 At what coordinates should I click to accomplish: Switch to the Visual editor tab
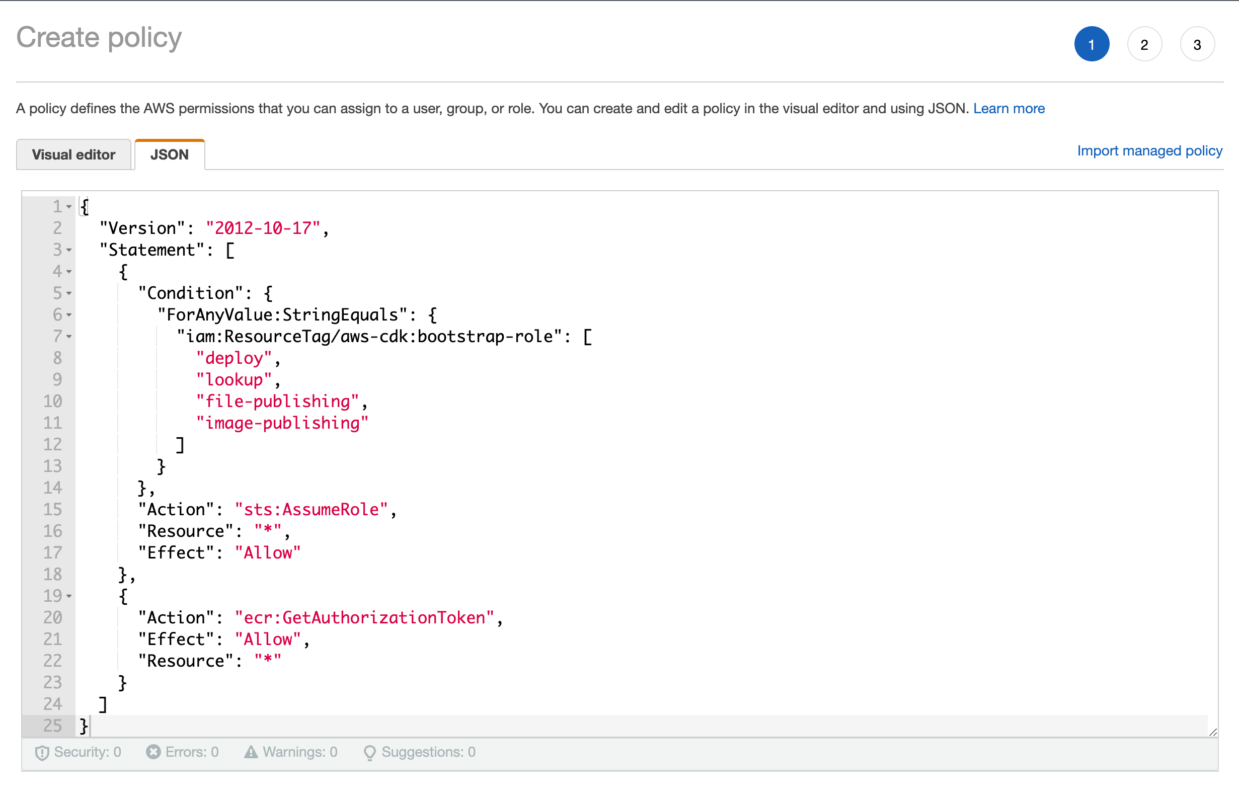pyautogui.click(x=73, y=154)
